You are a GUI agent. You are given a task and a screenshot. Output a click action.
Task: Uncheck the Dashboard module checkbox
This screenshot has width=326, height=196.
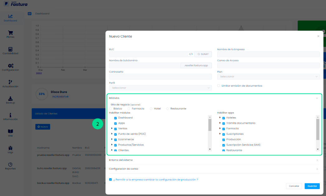pos(116,118)
